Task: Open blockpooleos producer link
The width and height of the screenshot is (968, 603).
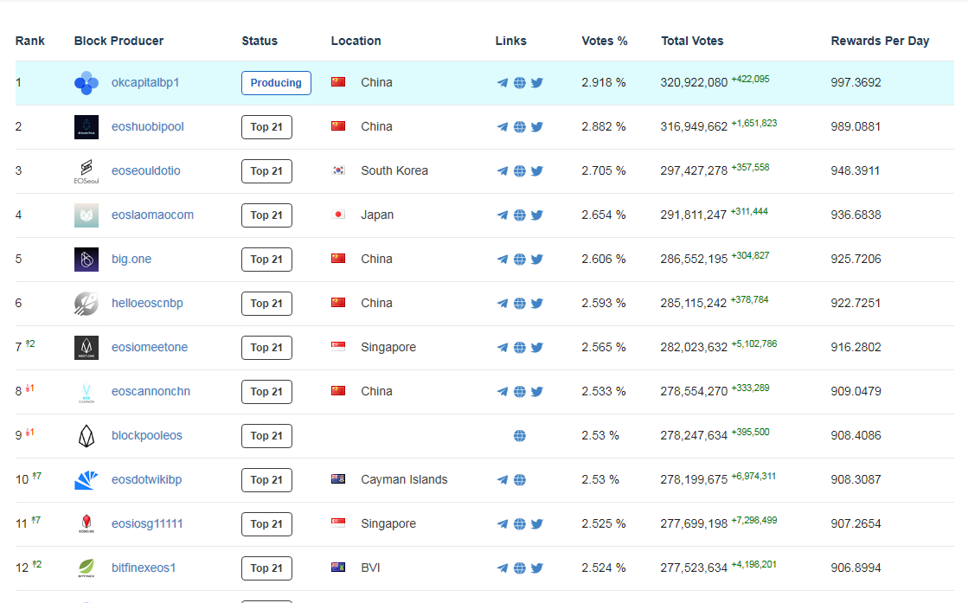Action: (x=147, y=436)
